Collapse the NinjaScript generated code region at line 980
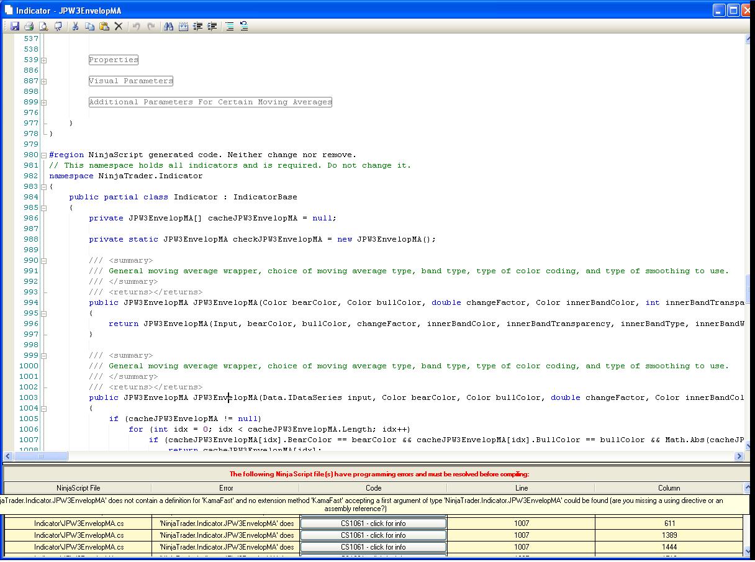 coord(44,155)
